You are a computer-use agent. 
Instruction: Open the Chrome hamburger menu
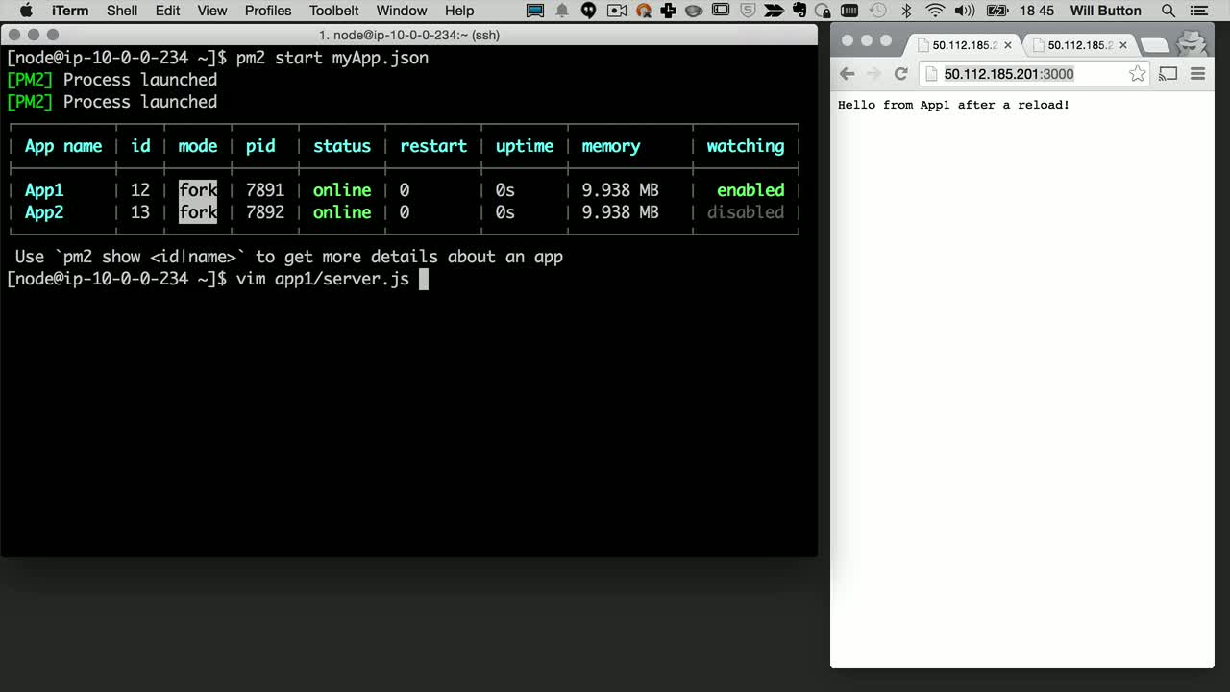click(x=1197, y=74)
